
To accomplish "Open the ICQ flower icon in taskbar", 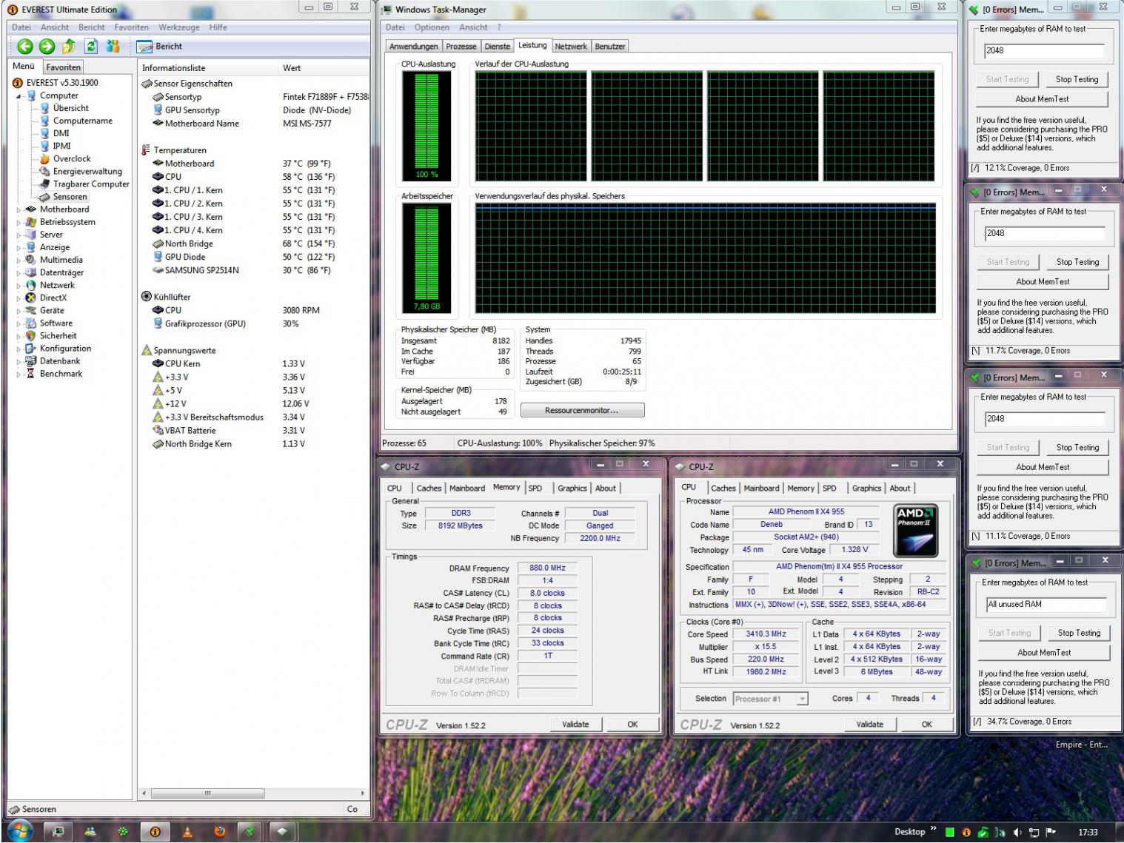I will tap(123, 832).
